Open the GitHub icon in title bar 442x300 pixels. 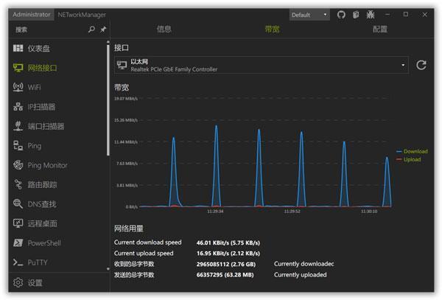[x=341, y=15]
